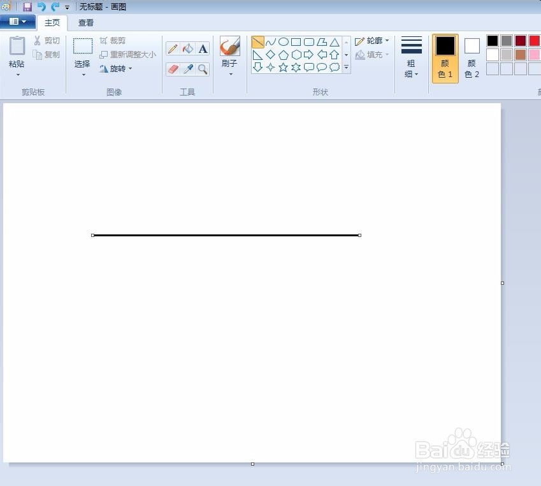Click the canvas bottom-edge resize handle

point(252,464)
